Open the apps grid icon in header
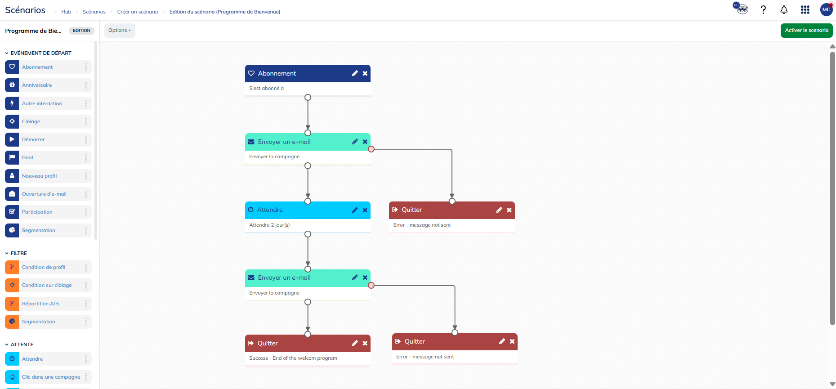The height and width of the screenshot is (389, 836). point(805,9)
